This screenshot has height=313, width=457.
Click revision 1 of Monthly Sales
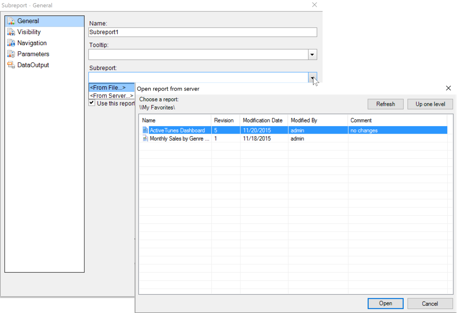click(216, 139)
